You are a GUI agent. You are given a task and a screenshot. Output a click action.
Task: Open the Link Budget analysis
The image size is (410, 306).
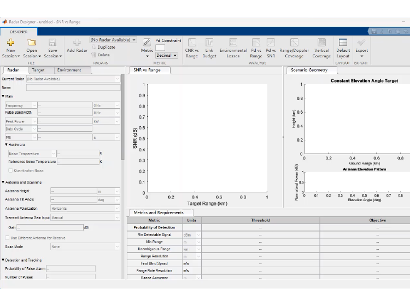pos(209,48)
